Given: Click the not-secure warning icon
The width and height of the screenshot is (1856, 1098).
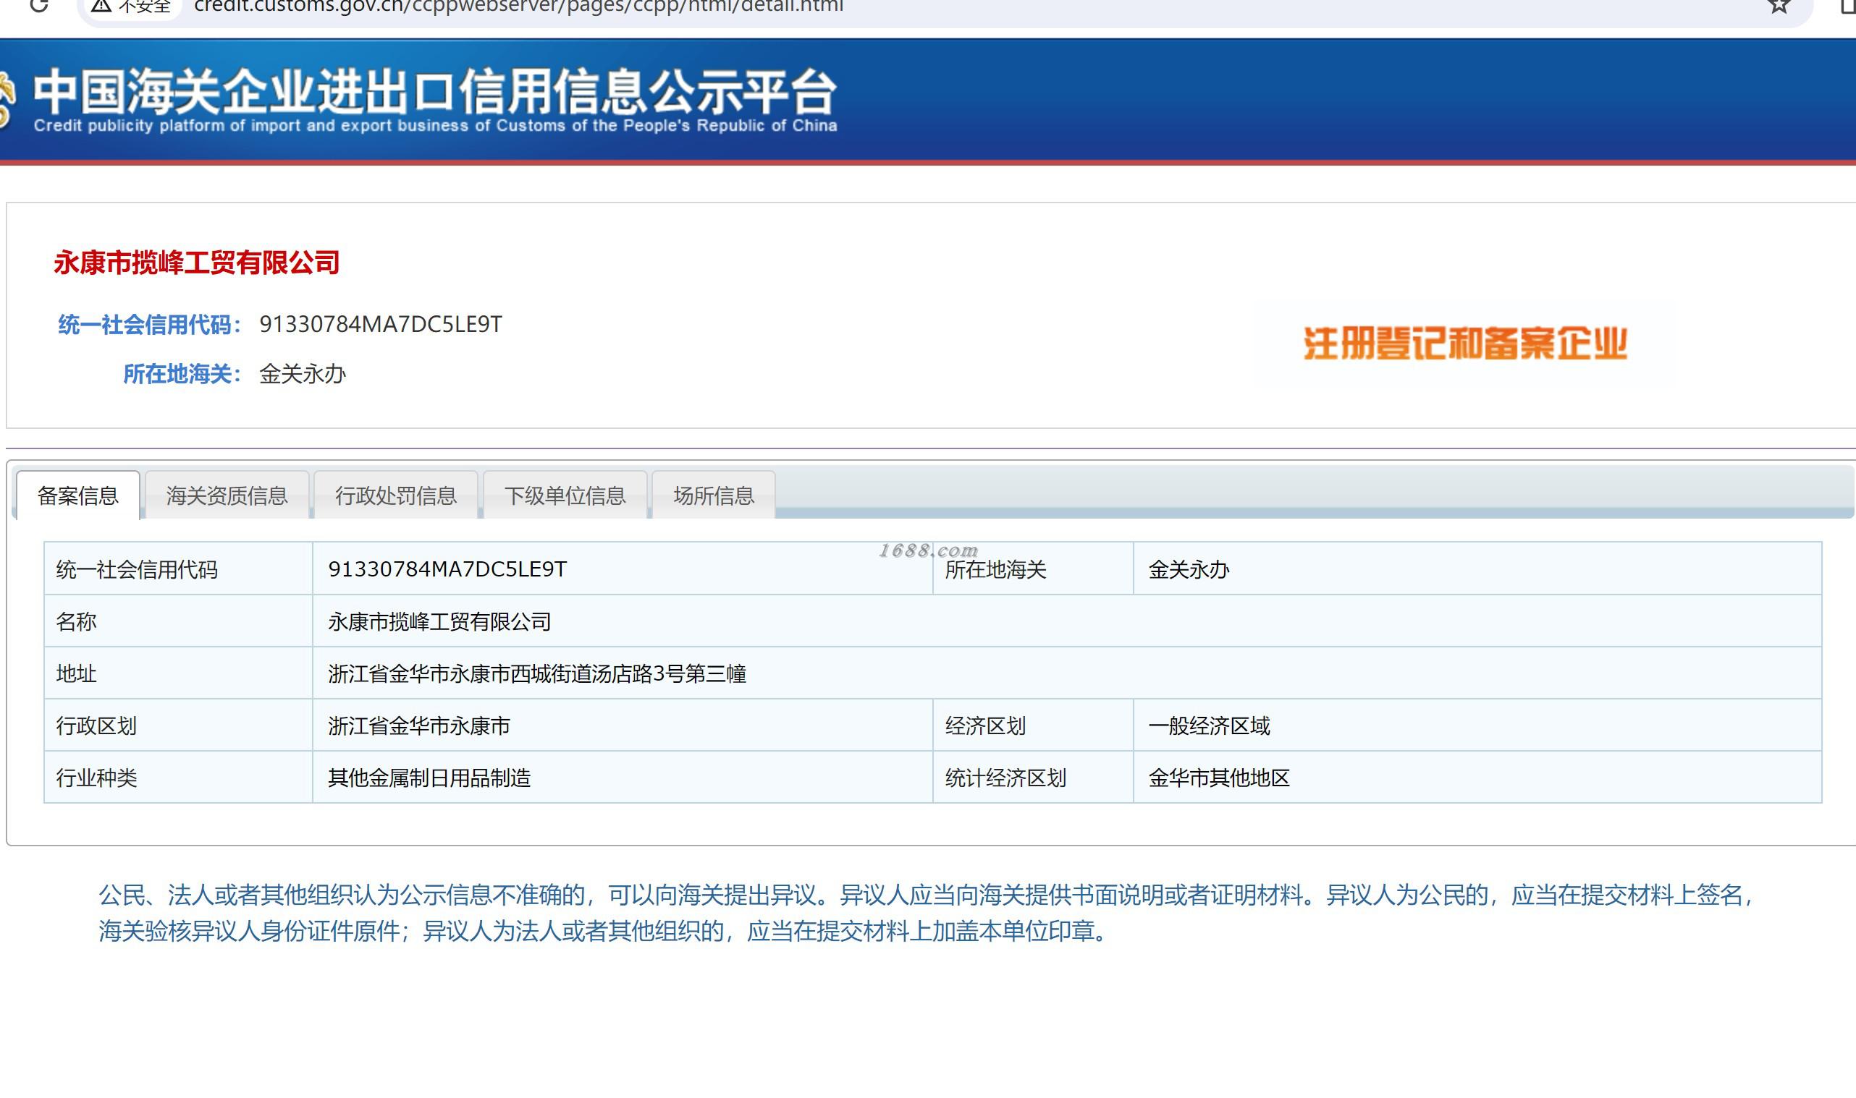Looking at the screenshot, I should (x=101, y=6).
